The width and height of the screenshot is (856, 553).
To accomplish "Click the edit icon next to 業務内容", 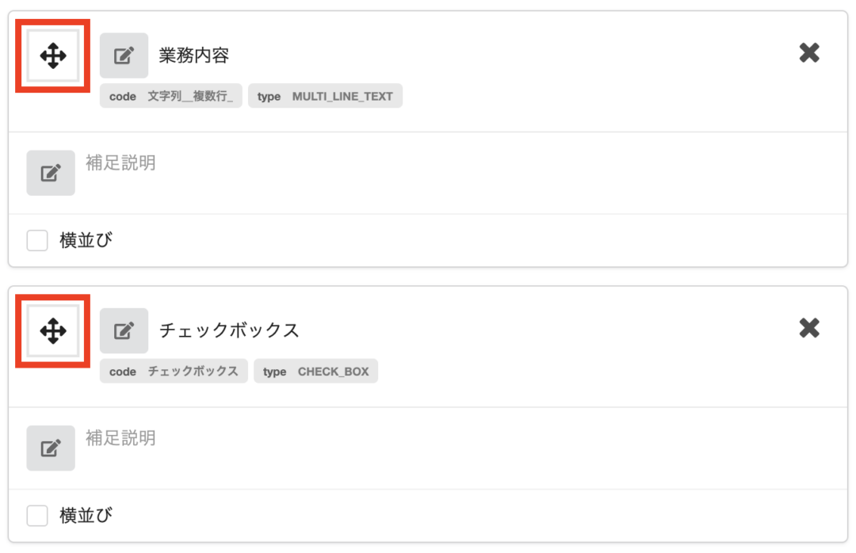I will (124, 55).
